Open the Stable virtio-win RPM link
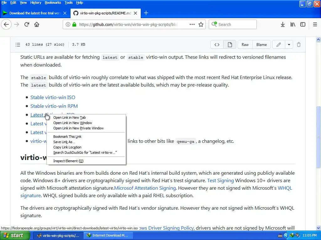321x240 pixels. click(54, 106)
